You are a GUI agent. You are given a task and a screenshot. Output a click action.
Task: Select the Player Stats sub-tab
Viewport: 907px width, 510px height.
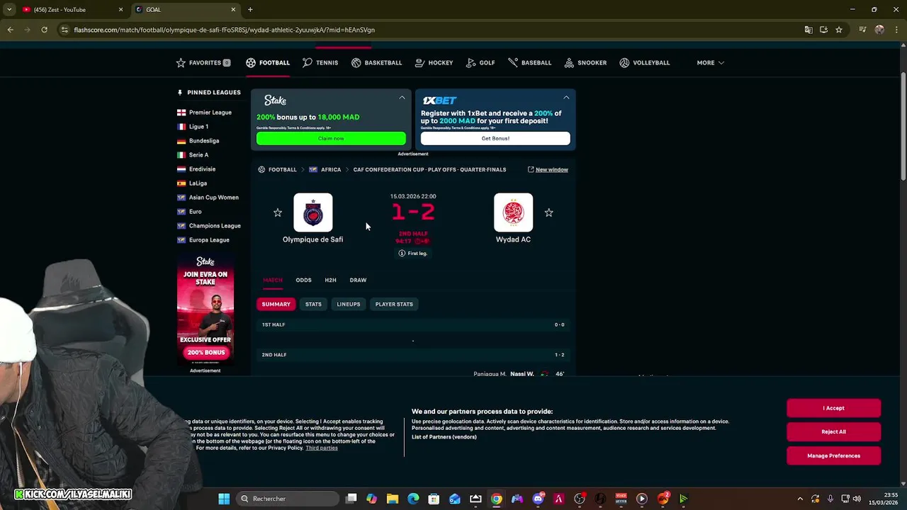[394, 305]
